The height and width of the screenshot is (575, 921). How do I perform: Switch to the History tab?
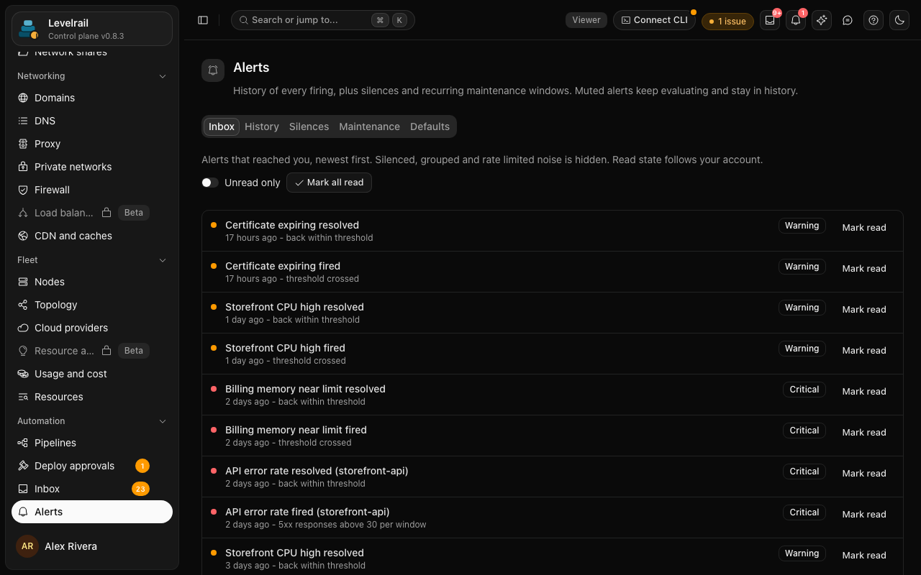(x=262, y=126)
